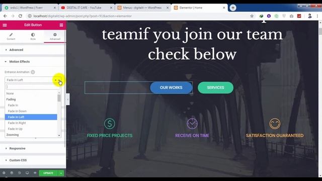The height and width of the screenshot is (181, 322).
Task: Click the purple hexagon extension icon
Action: coord(269,16)
